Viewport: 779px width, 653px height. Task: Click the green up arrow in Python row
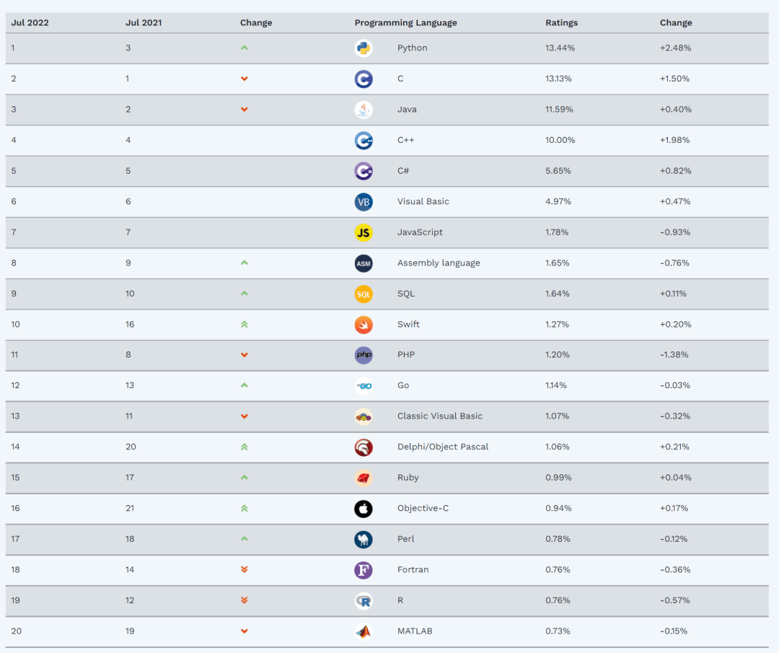[245, 48]
